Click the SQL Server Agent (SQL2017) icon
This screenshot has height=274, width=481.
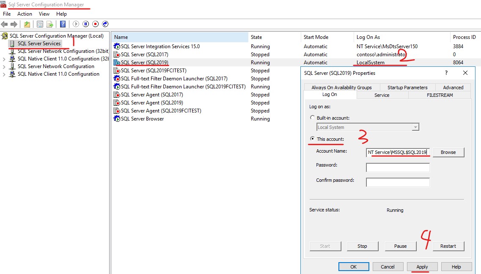pos(117,95)
